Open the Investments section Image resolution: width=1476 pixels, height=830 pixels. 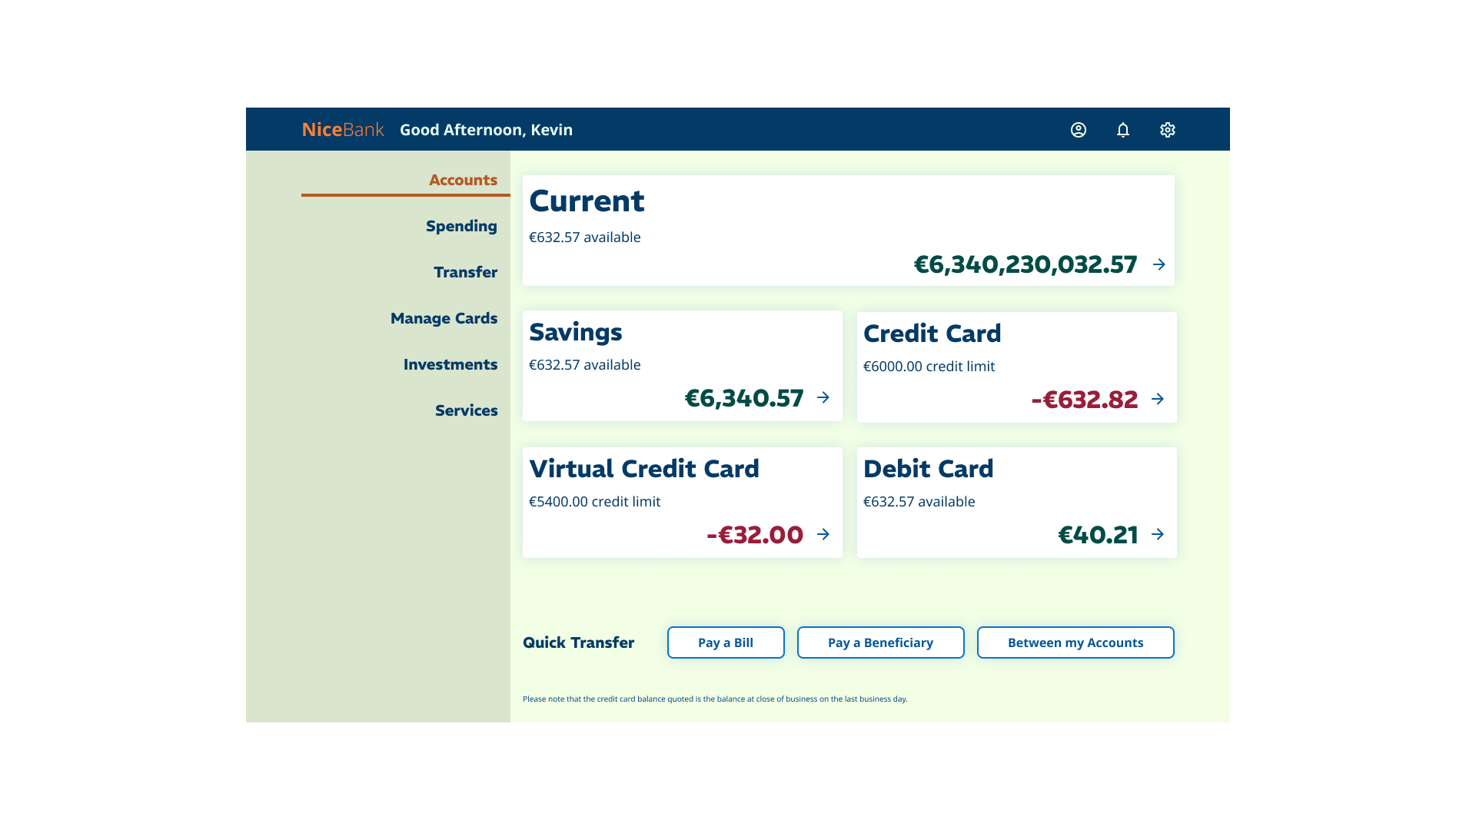[450, 364]
